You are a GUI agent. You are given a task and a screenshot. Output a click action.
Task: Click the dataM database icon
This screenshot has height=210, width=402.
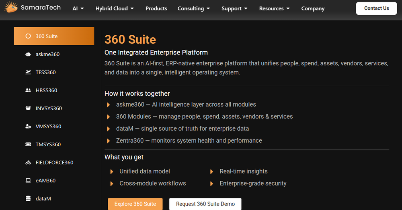pyautogui.click(x=28, y=198)
